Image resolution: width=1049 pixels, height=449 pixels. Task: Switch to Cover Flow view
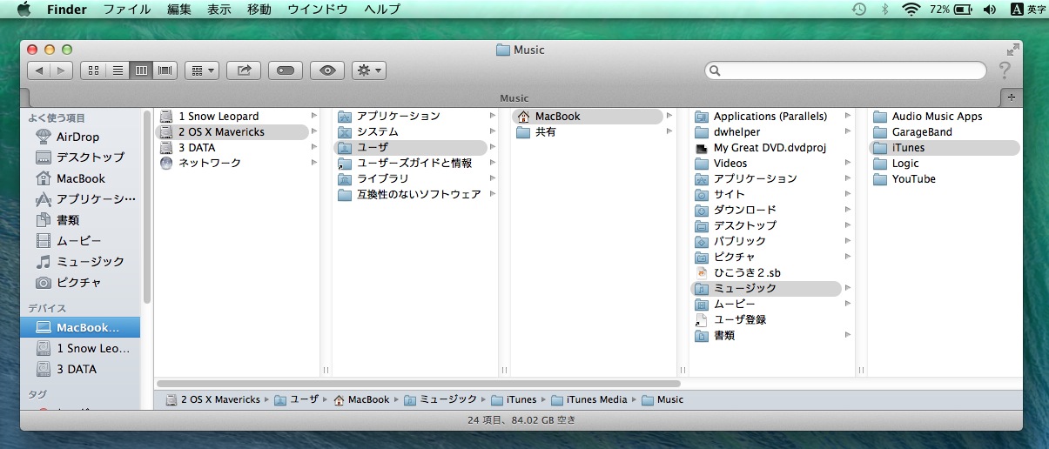[165, 70]
